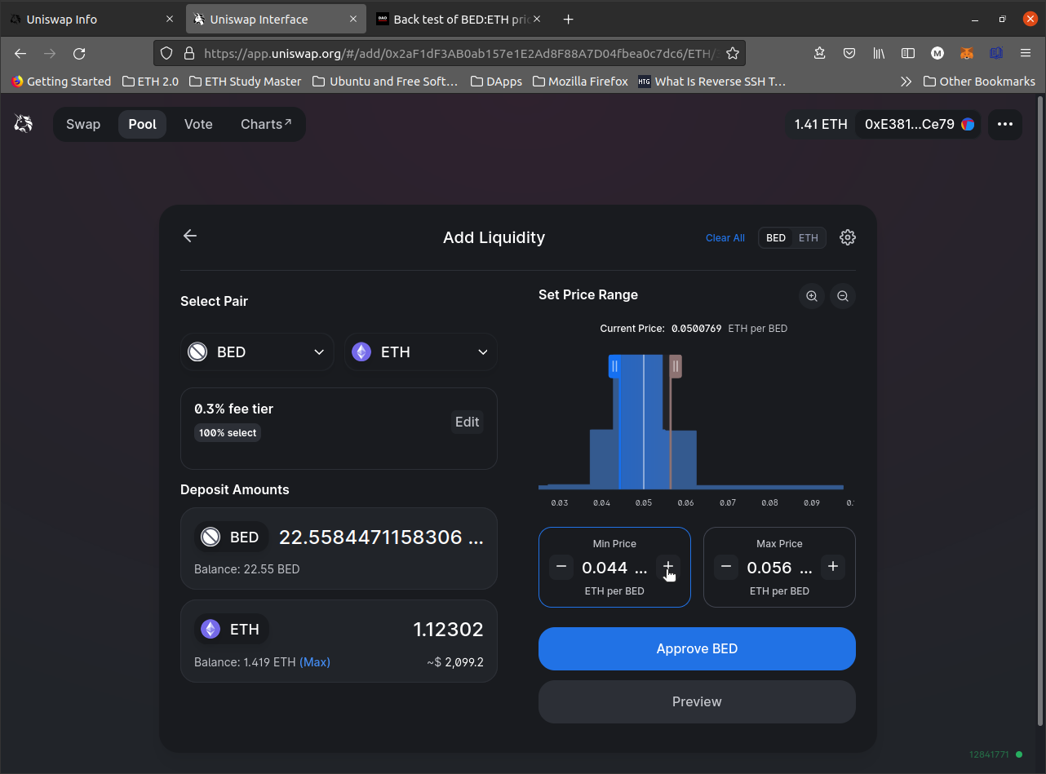
Task: Click the Uniswap unicorn logo
Action: 24,124
